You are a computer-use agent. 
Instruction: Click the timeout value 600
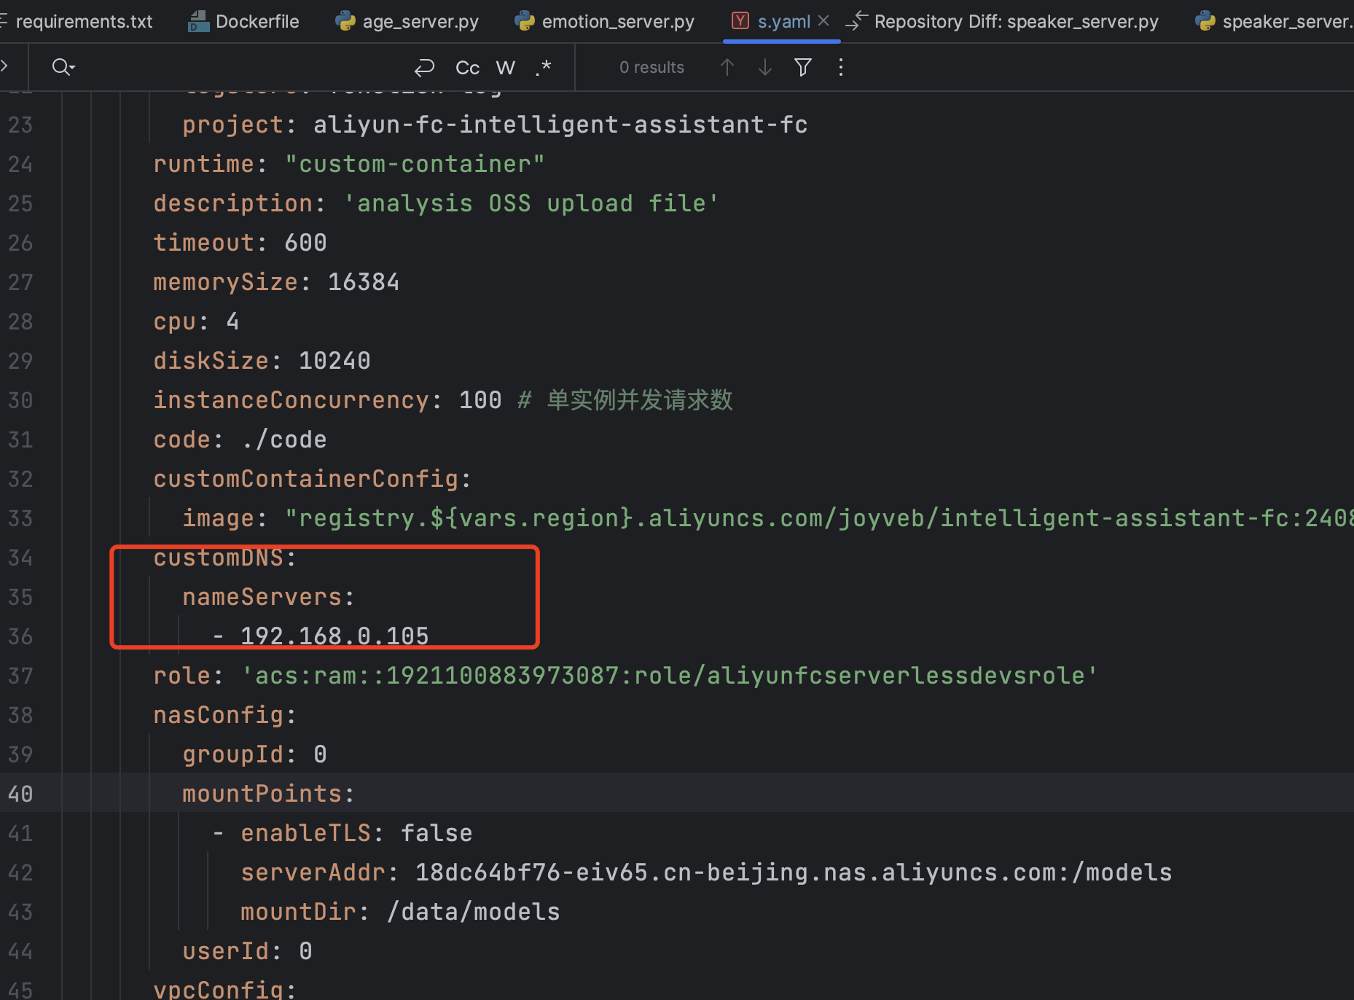(x=305, y=243)
